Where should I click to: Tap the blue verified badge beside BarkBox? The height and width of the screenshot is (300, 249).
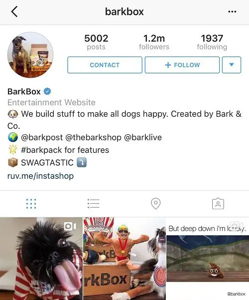[x=47, y=91]
